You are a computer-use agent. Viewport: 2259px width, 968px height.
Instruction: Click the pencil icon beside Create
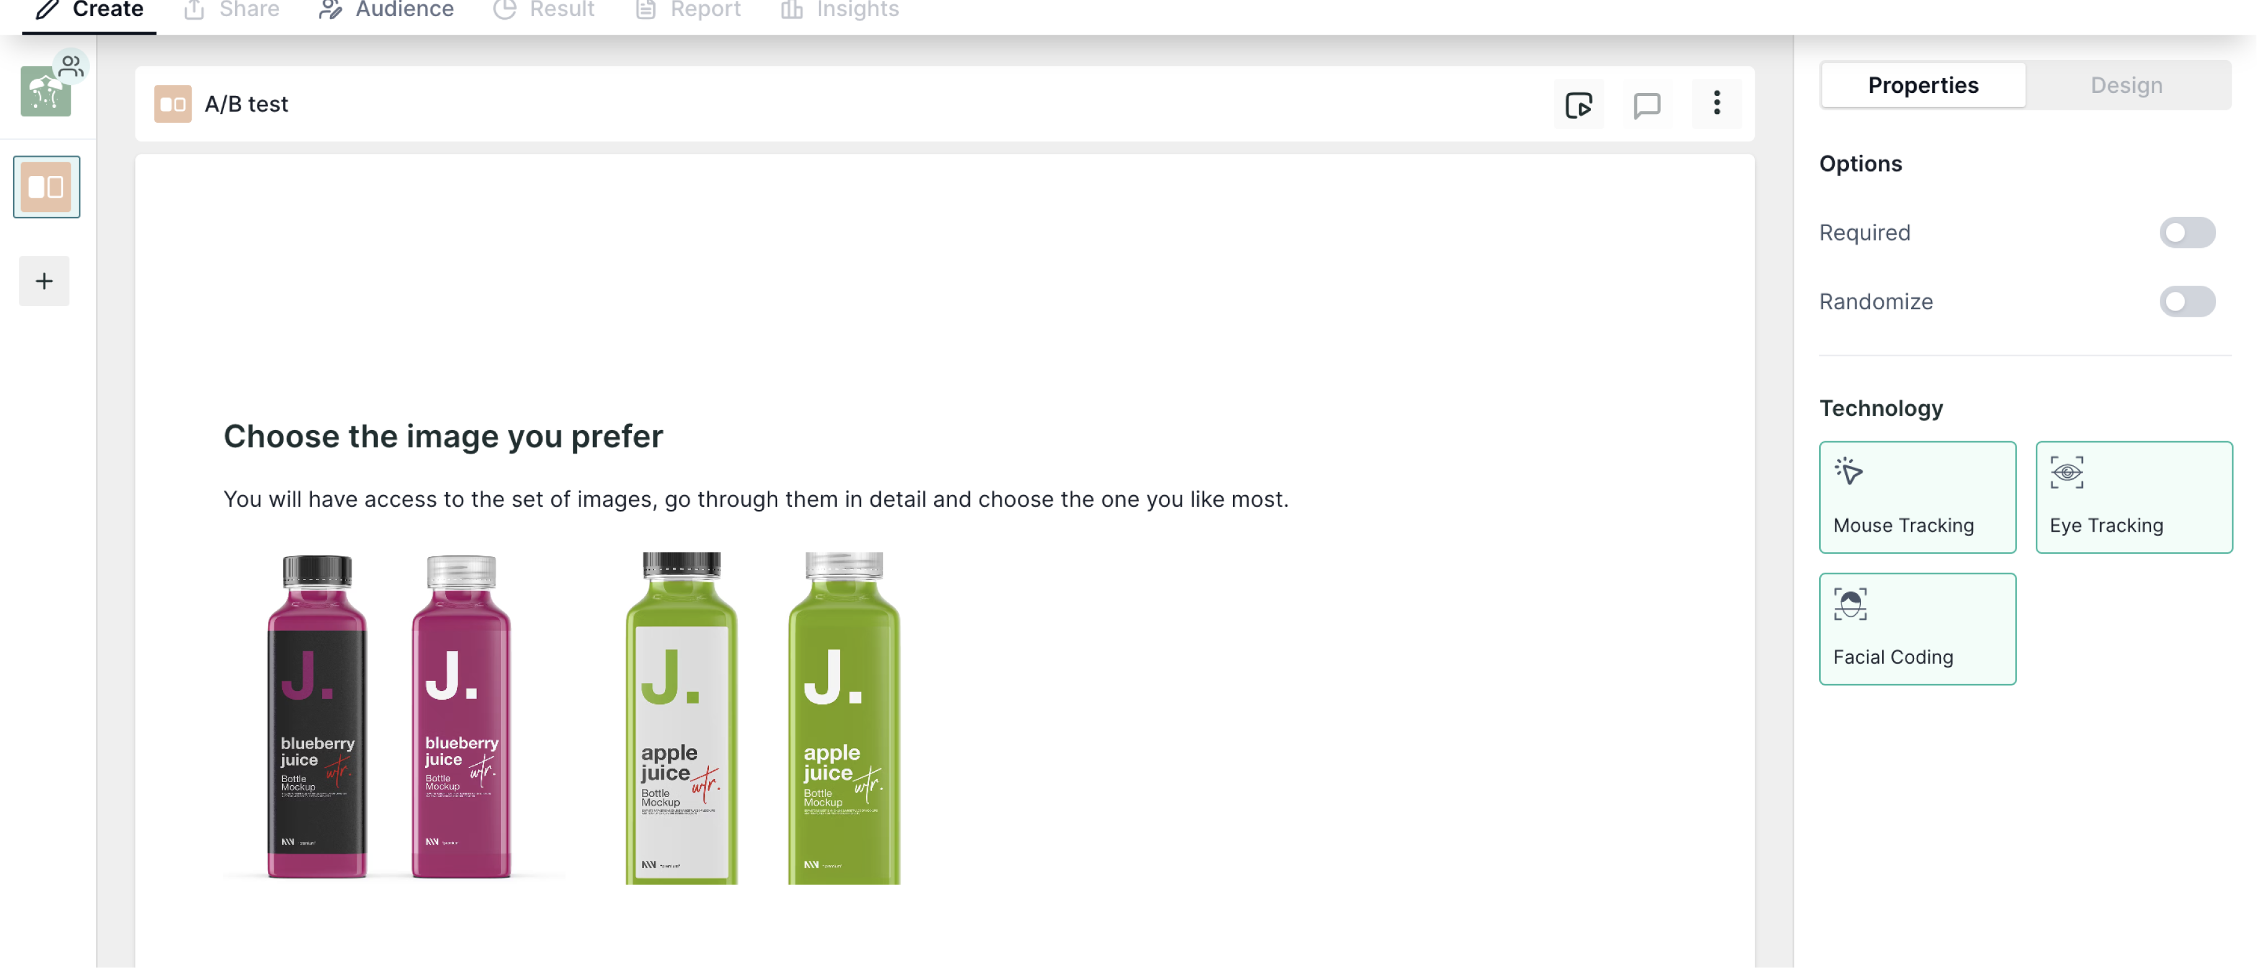47,10
